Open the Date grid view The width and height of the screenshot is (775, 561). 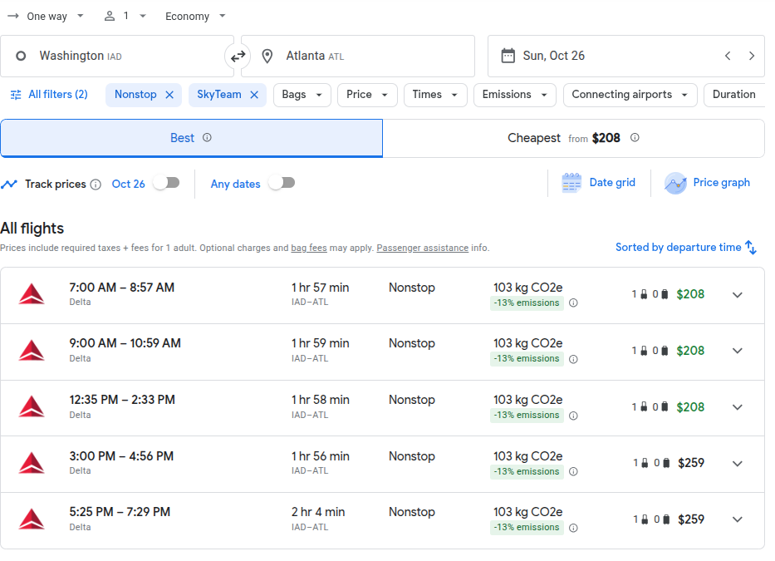[x=600, y=183]
